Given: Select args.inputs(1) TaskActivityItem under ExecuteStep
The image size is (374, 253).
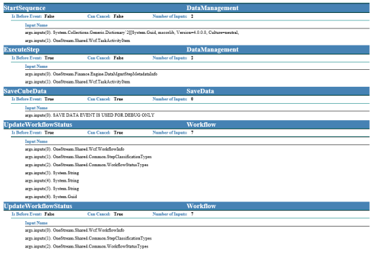Looking at the screenshot, I should 78,82.
